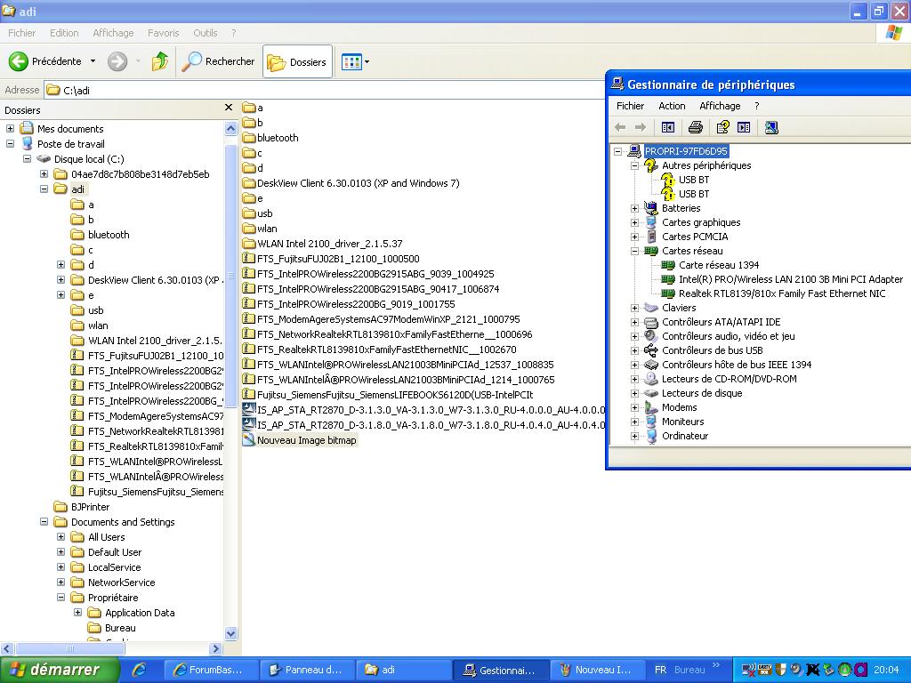
Task: Select bluetooth folder in left tree
Action: [109, 235]
